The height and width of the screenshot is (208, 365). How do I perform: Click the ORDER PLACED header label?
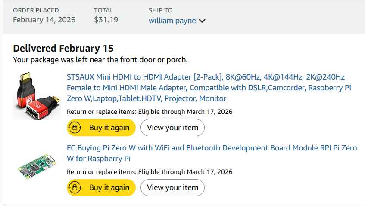pos(36,10)
